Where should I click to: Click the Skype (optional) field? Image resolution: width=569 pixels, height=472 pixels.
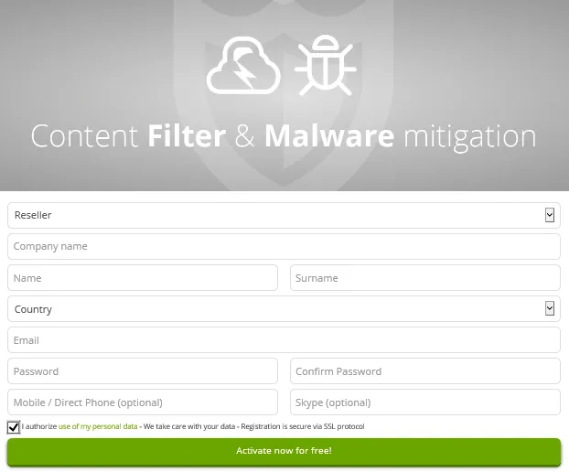point(425,402)
